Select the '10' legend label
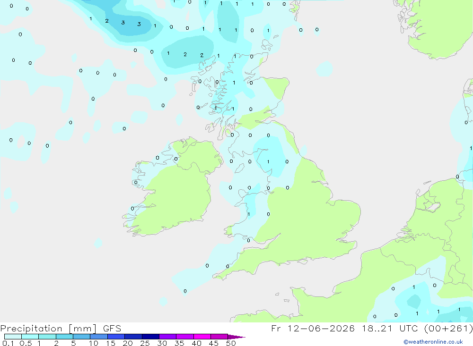Screen dimensions: 473x346 click(x=94, y=343)
